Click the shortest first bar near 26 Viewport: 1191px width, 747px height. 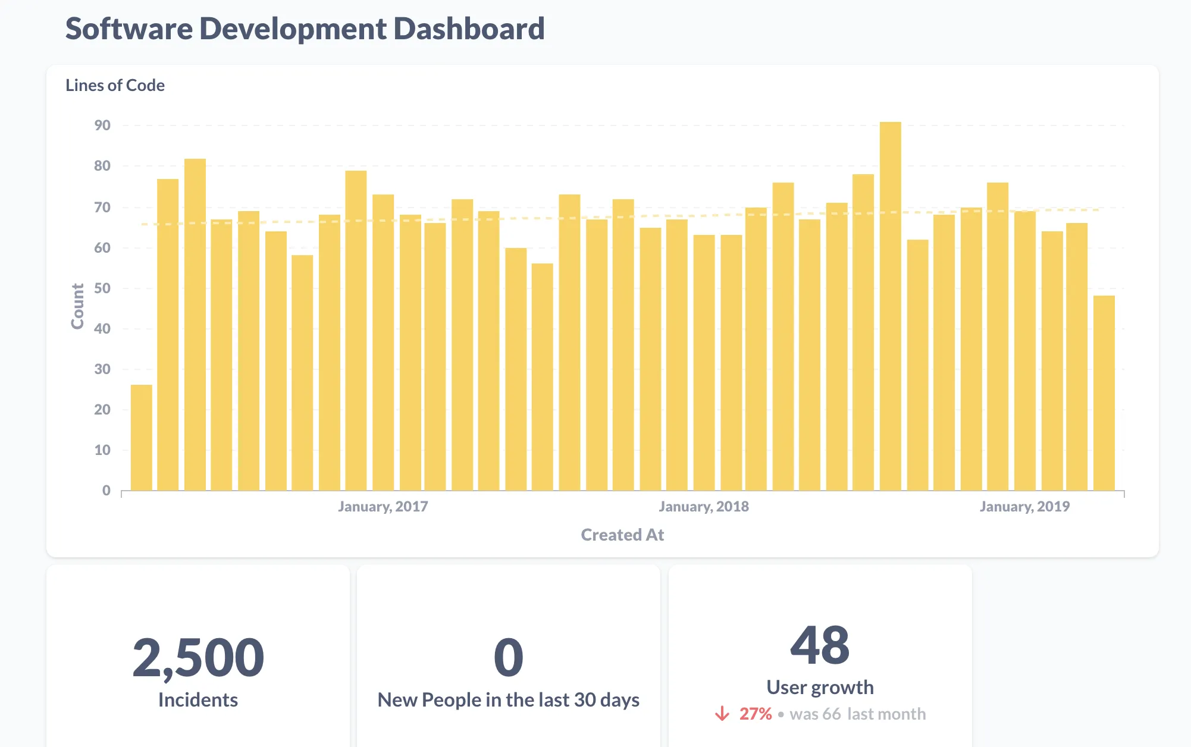pyautogui.click(x=141, y=437)
